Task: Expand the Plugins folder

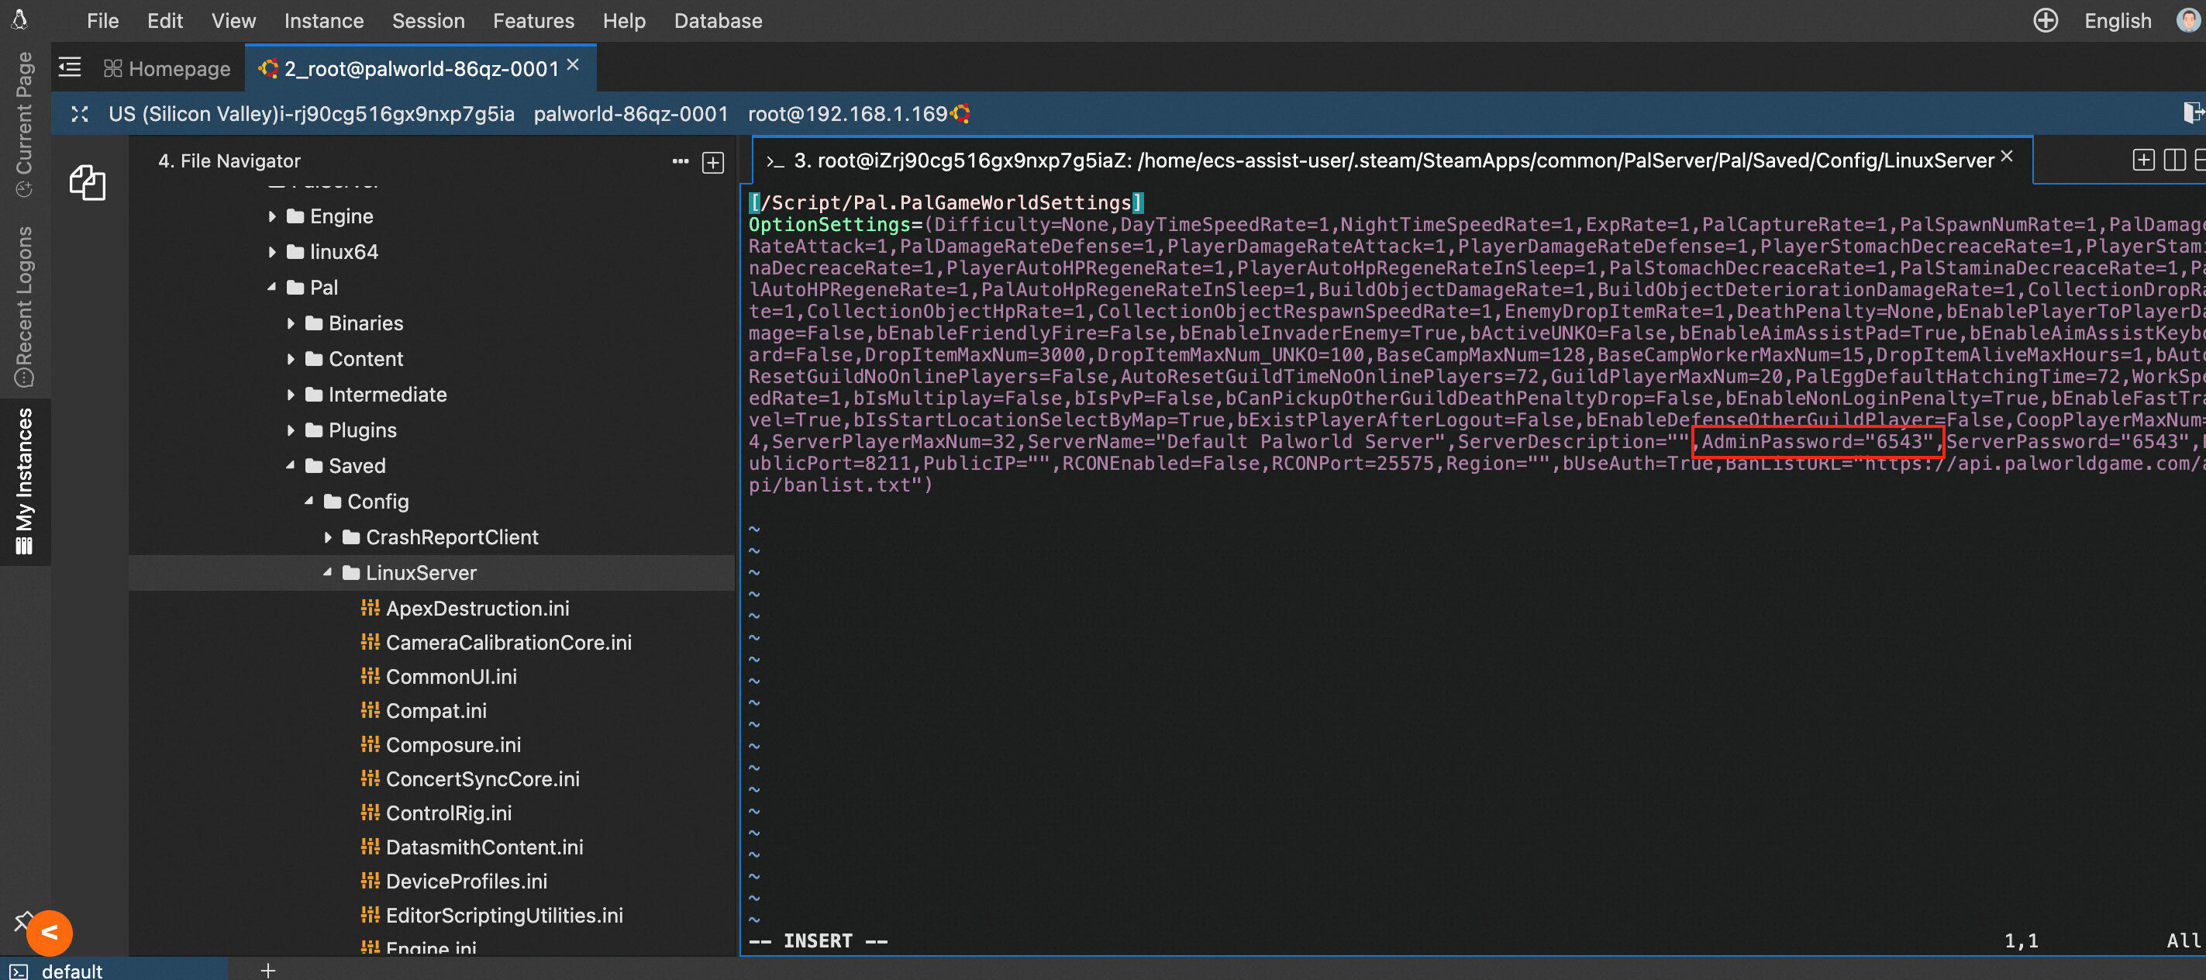Action: pos(291,430)
